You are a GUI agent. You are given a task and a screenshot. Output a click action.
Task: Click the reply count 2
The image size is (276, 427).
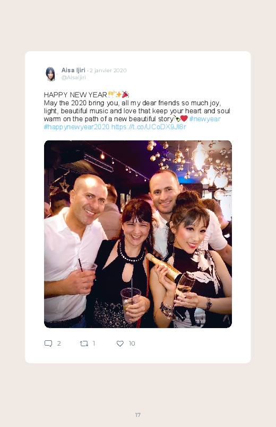click(59, 344)
